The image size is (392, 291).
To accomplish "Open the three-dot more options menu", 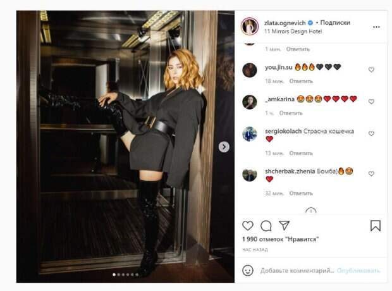I will (376, 27).
